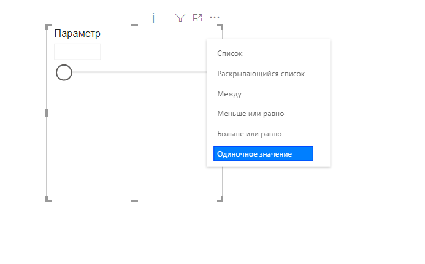
Task: Click the bottom-right corner selection handle
Action: tap(220, 199)
